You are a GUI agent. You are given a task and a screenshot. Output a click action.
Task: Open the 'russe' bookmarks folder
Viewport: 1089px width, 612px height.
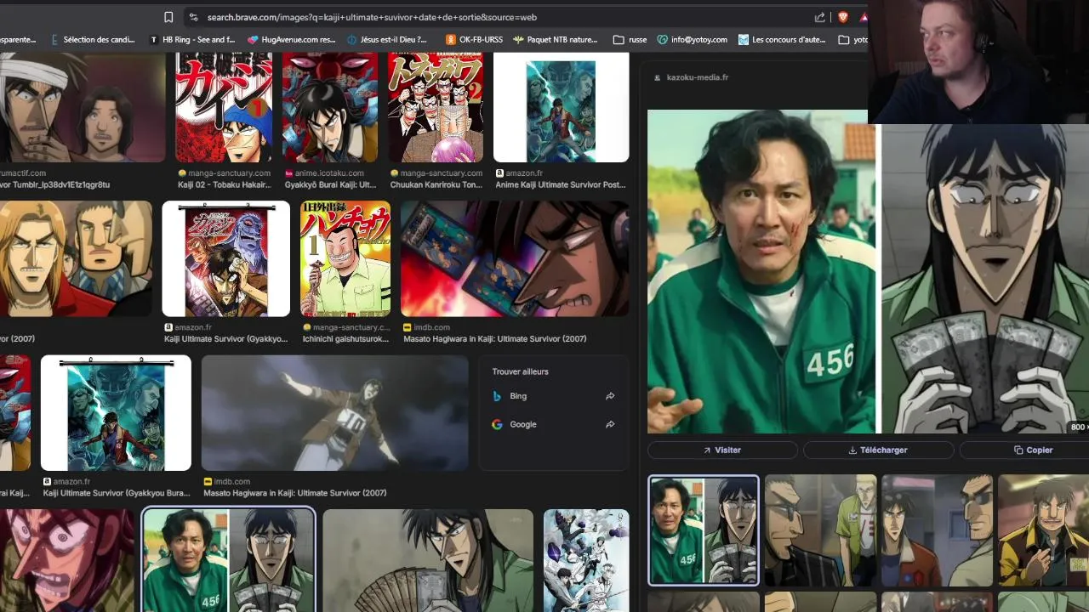coord(630,39)
